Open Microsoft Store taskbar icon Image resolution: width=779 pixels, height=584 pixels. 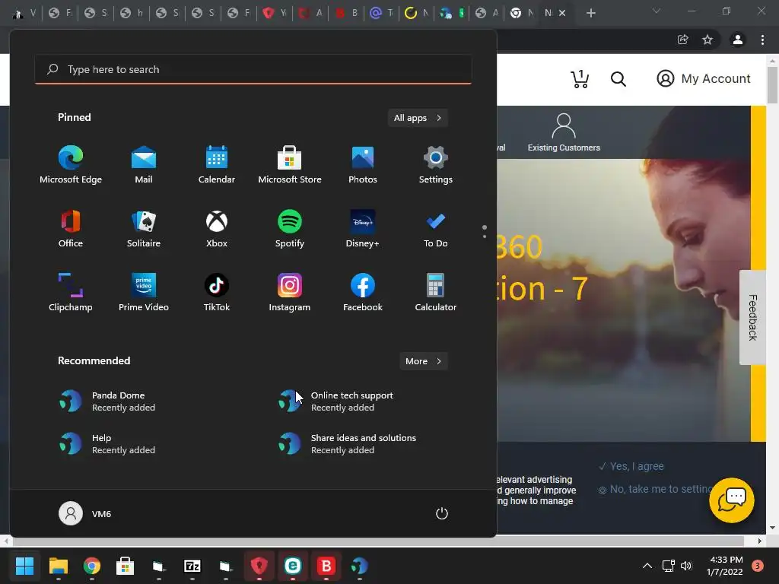point(126,566)
